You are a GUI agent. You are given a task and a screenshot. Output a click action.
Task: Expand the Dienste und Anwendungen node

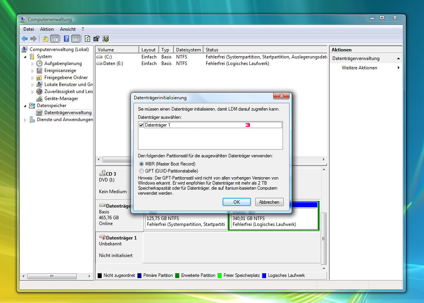click(x=25, y=120)
